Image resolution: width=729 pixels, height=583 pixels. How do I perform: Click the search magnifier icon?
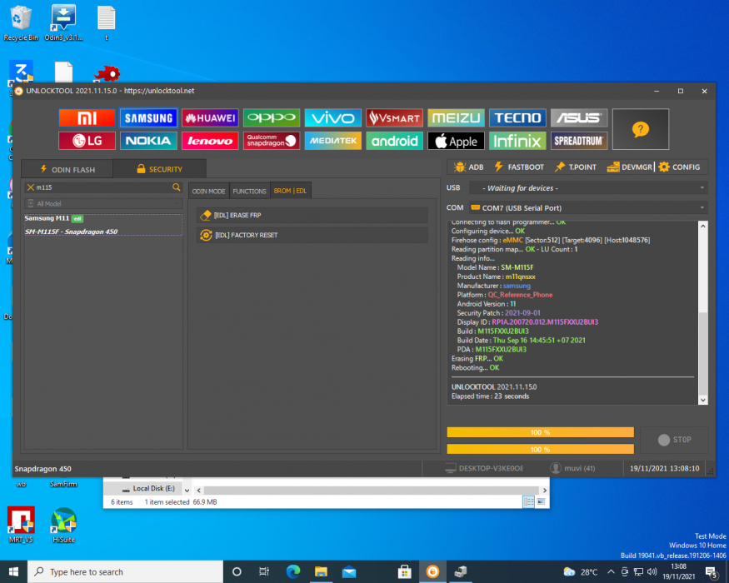tap(176, 187)
